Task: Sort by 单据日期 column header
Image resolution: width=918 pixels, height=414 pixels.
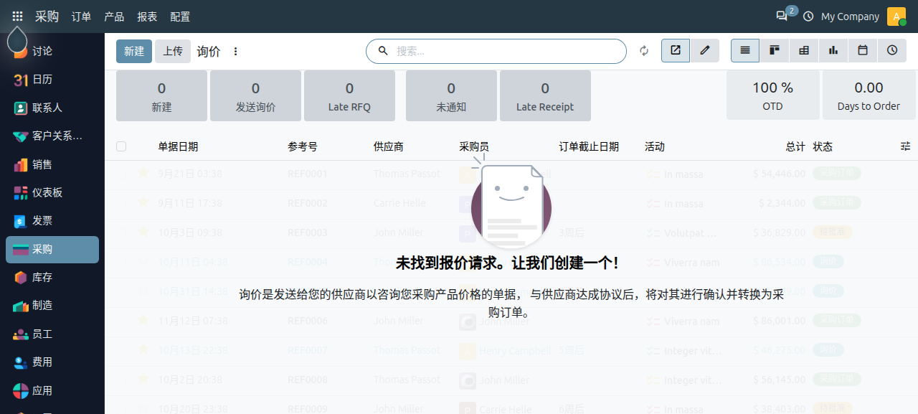Action: (178, 146)
